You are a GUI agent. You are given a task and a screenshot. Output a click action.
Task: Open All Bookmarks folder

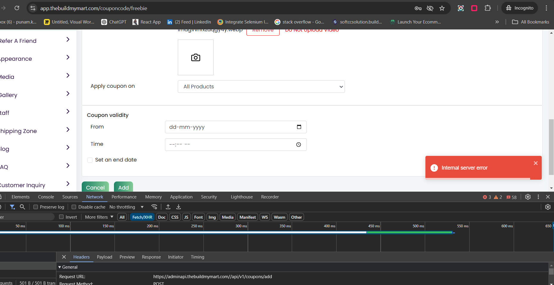(x=530, y=22)
